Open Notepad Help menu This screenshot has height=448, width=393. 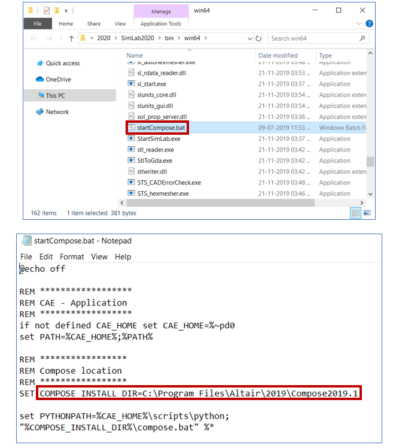123,256
